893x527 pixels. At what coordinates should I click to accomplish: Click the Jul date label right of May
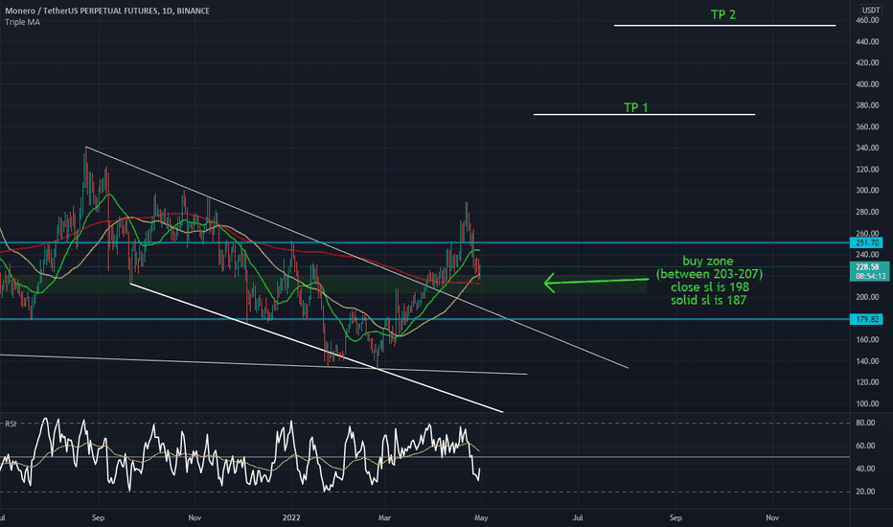(x=578, y=517)
